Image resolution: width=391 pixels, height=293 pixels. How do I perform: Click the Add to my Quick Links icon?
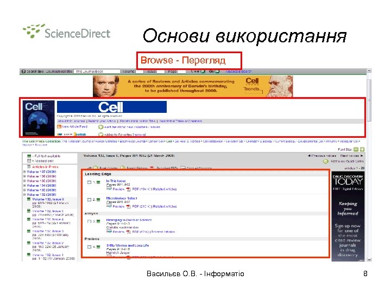tap(326, 162)
